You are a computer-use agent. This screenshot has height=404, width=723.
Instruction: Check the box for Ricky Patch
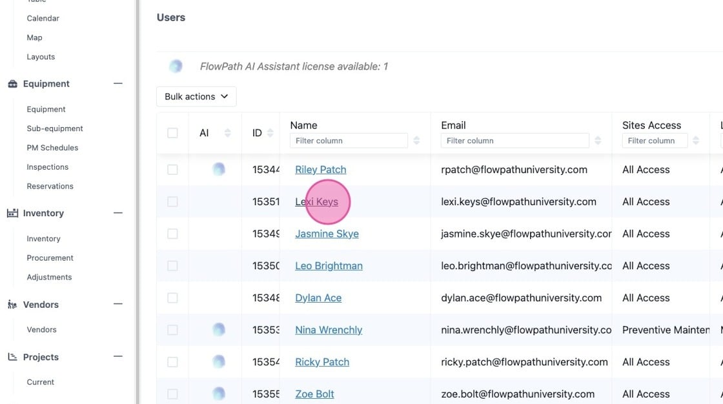click(172, 362)
